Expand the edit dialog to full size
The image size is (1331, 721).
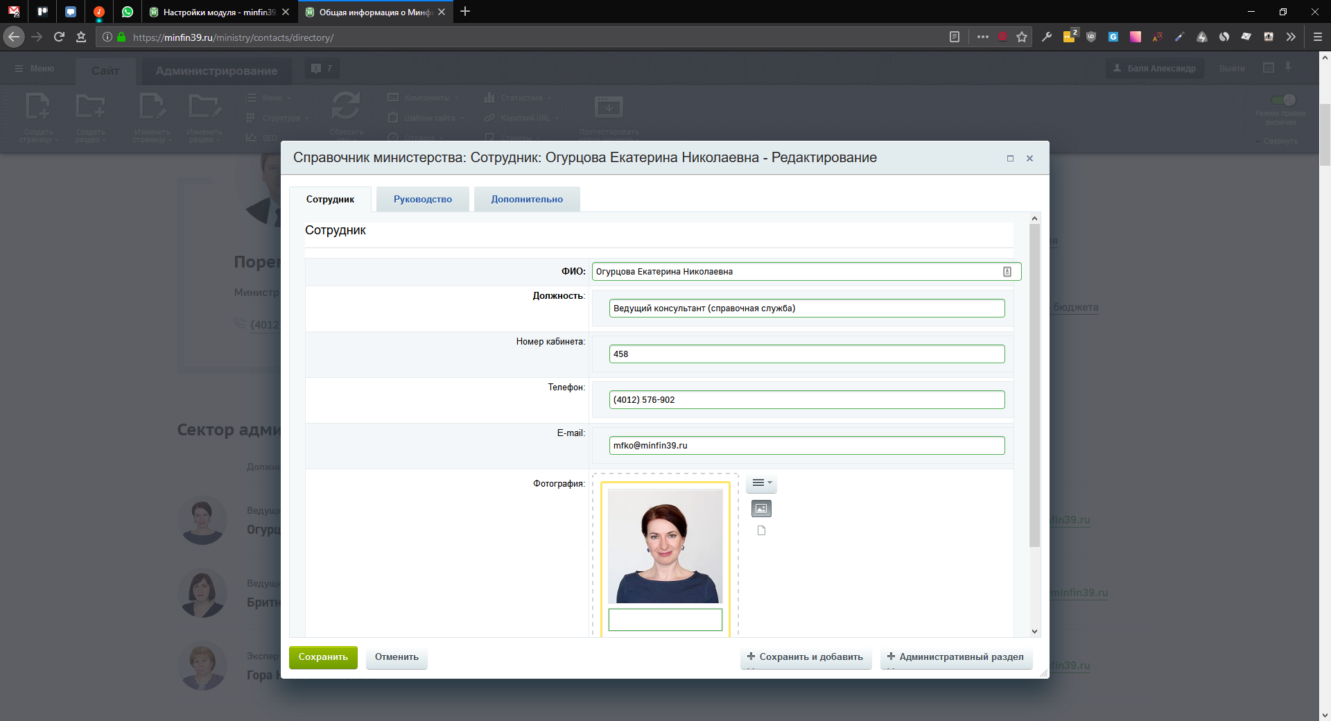click(1010, 159)
